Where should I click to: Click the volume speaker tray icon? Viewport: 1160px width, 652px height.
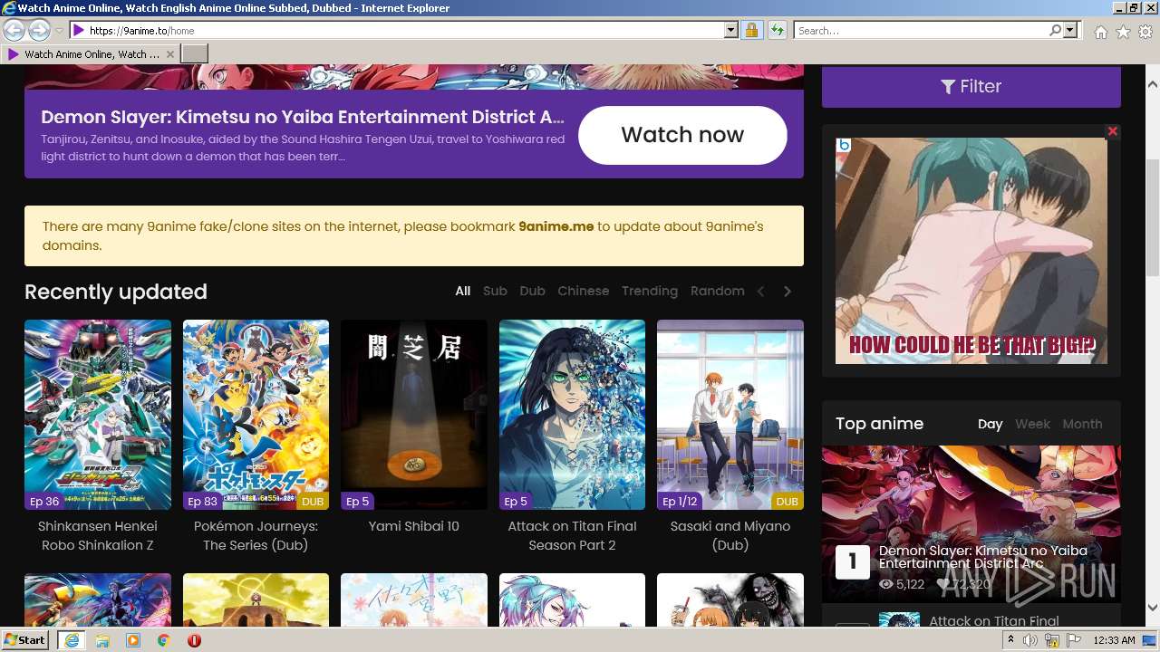coord(1030,640)
